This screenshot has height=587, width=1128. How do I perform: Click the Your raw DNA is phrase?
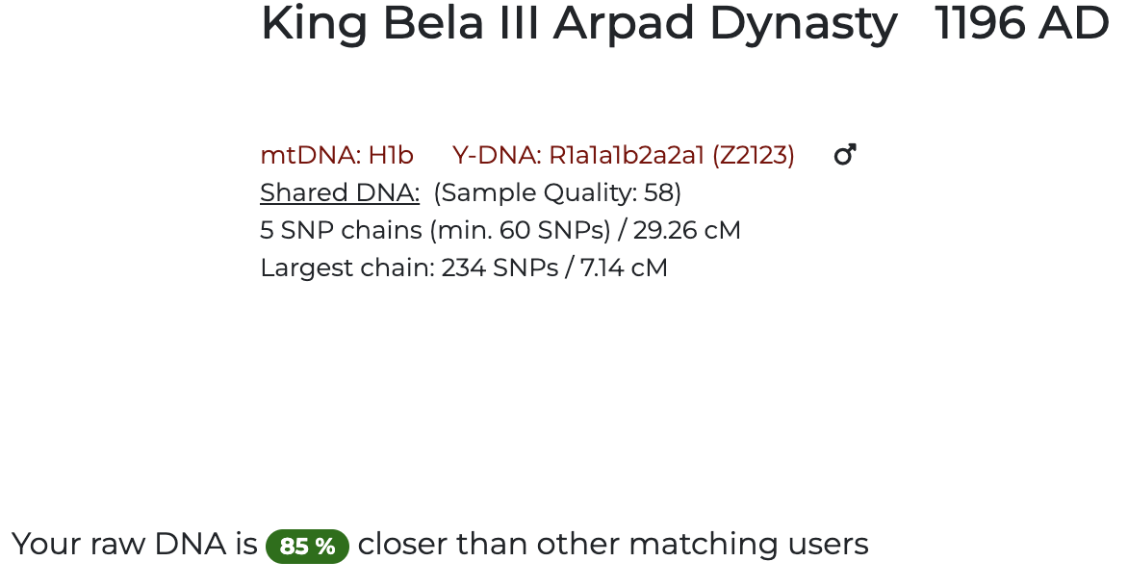135,544
